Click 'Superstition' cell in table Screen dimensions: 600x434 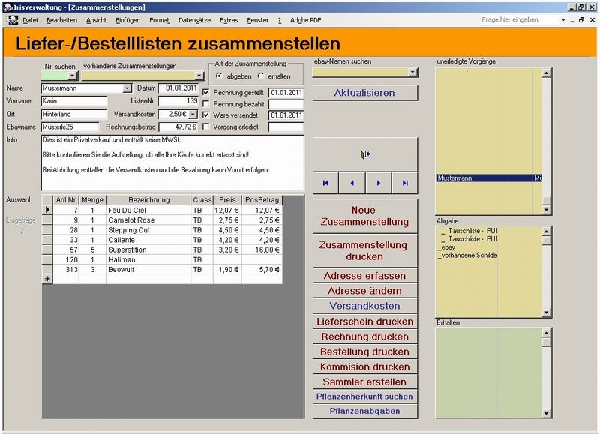(x=148, y=250)
